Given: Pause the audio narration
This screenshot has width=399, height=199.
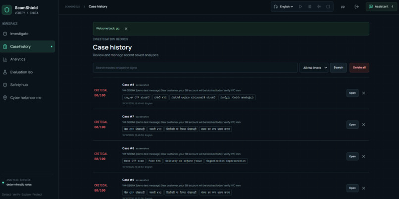Looking at the screenshot, I should [310, 6].
